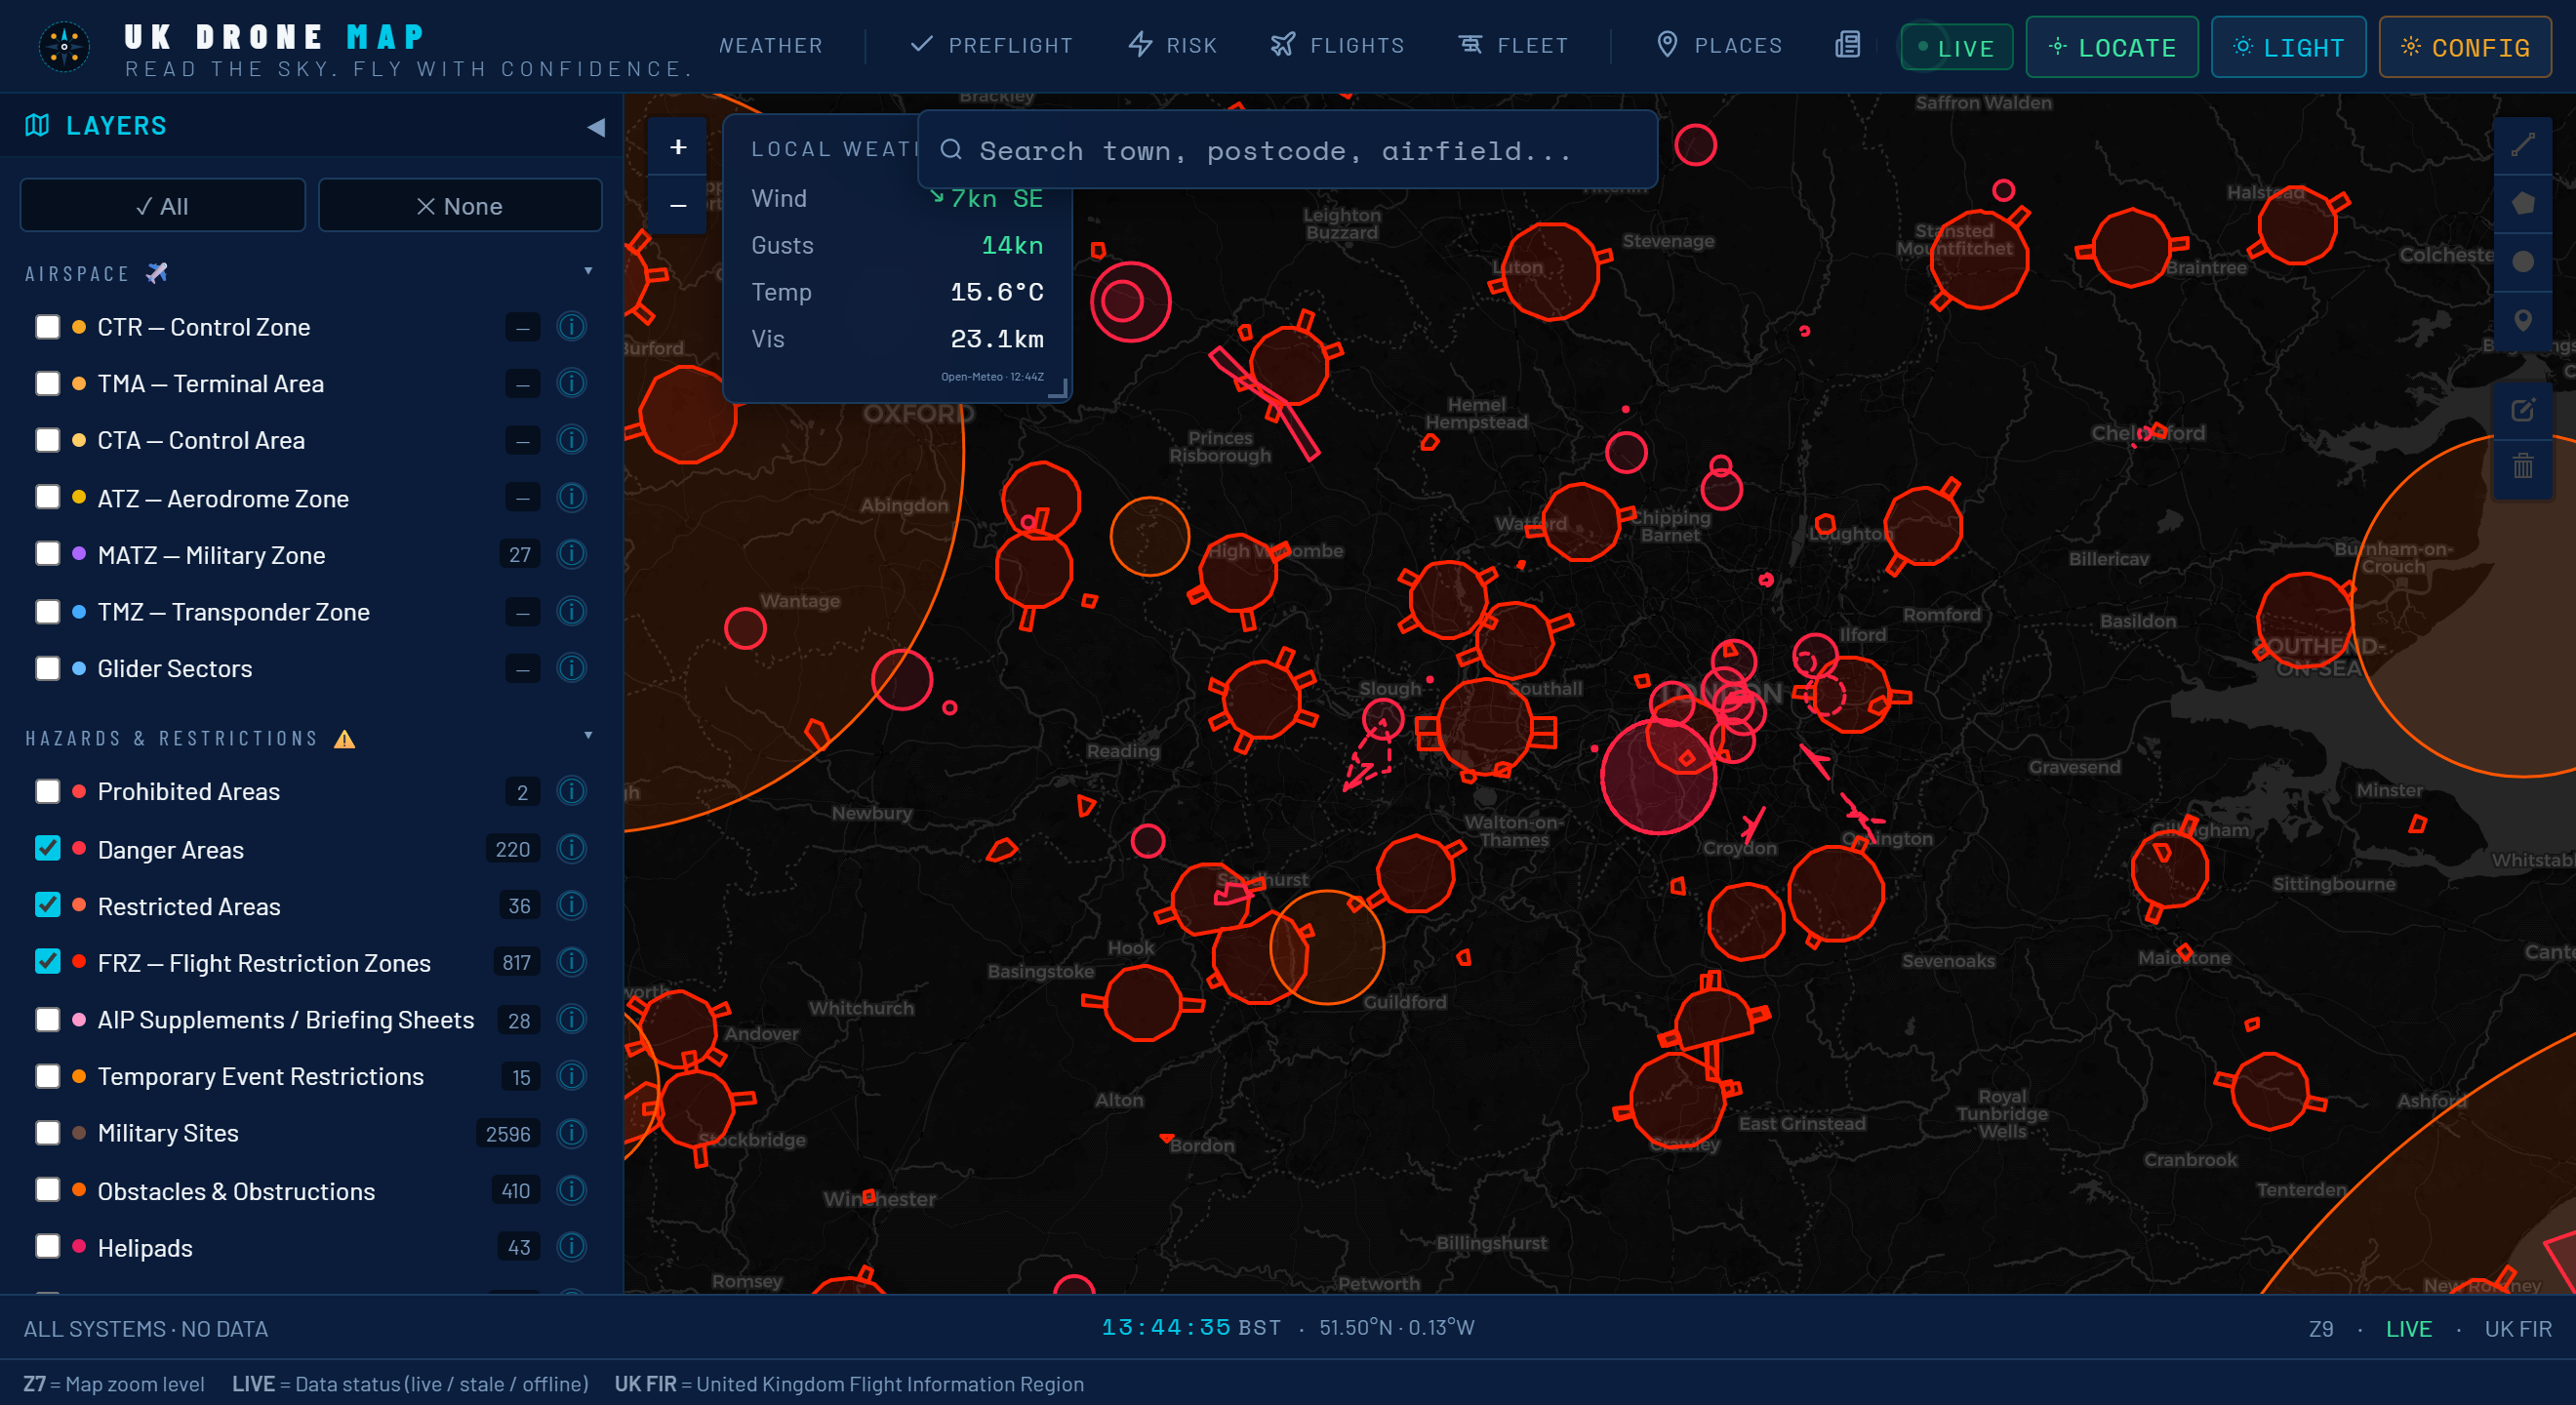
Task: Click the Hazards warning triangle icon
Action: pyautogui.click(x=345, y=739)
